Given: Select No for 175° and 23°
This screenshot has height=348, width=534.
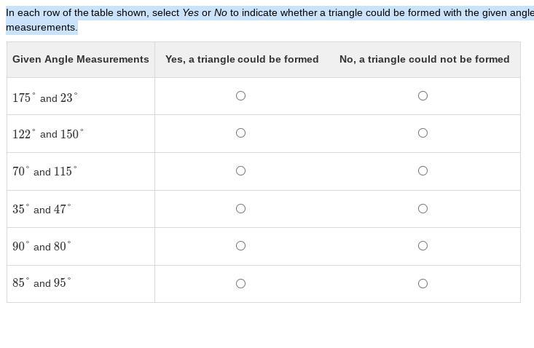Looking at the screenshot, I should [423, 96].
